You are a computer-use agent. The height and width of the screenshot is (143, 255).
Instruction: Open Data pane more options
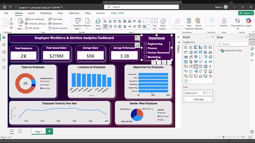click(242, 37)
